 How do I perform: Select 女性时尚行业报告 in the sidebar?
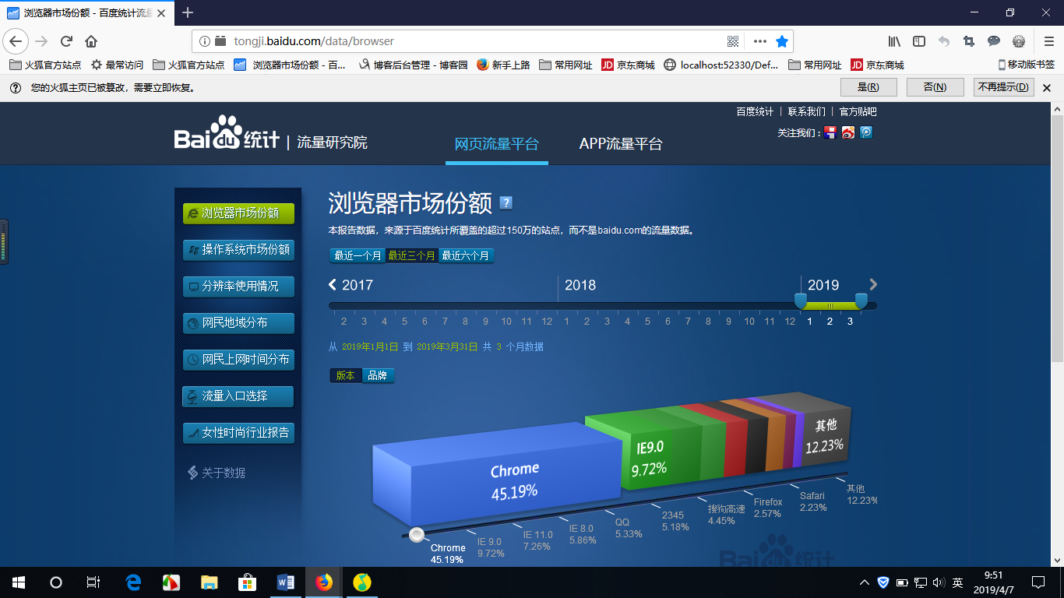point(238,433)
